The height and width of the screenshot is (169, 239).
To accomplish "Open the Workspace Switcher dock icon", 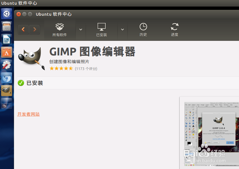I will pos(7,103).
